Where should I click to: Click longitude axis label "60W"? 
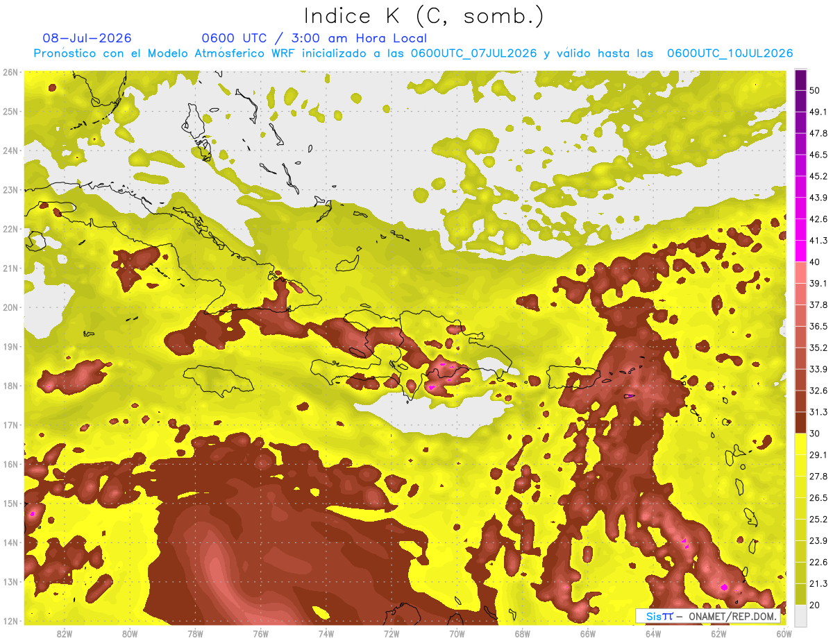click(x=784, y=633)
